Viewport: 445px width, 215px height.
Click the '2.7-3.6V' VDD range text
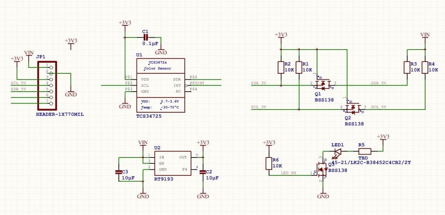(170, 101)
